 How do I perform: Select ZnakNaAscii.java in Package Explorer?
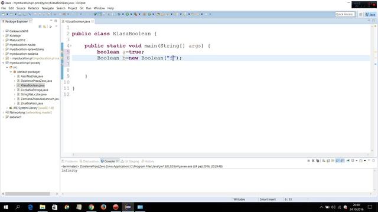coord(31,104)
